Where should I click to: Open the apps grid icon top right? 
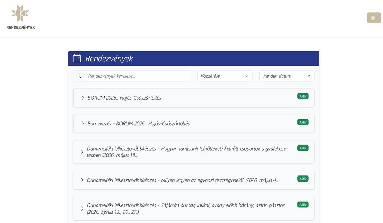374,18
